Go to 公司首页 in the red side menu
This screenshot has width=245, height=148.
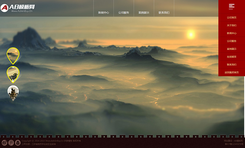232,18
